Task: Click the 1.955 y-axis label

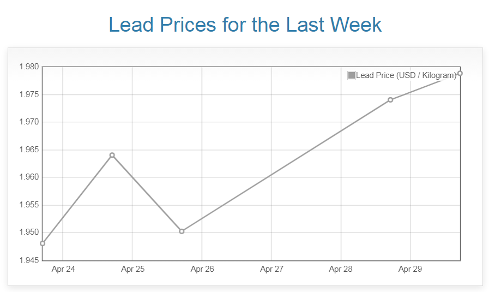Action: (x=28, y=205)
